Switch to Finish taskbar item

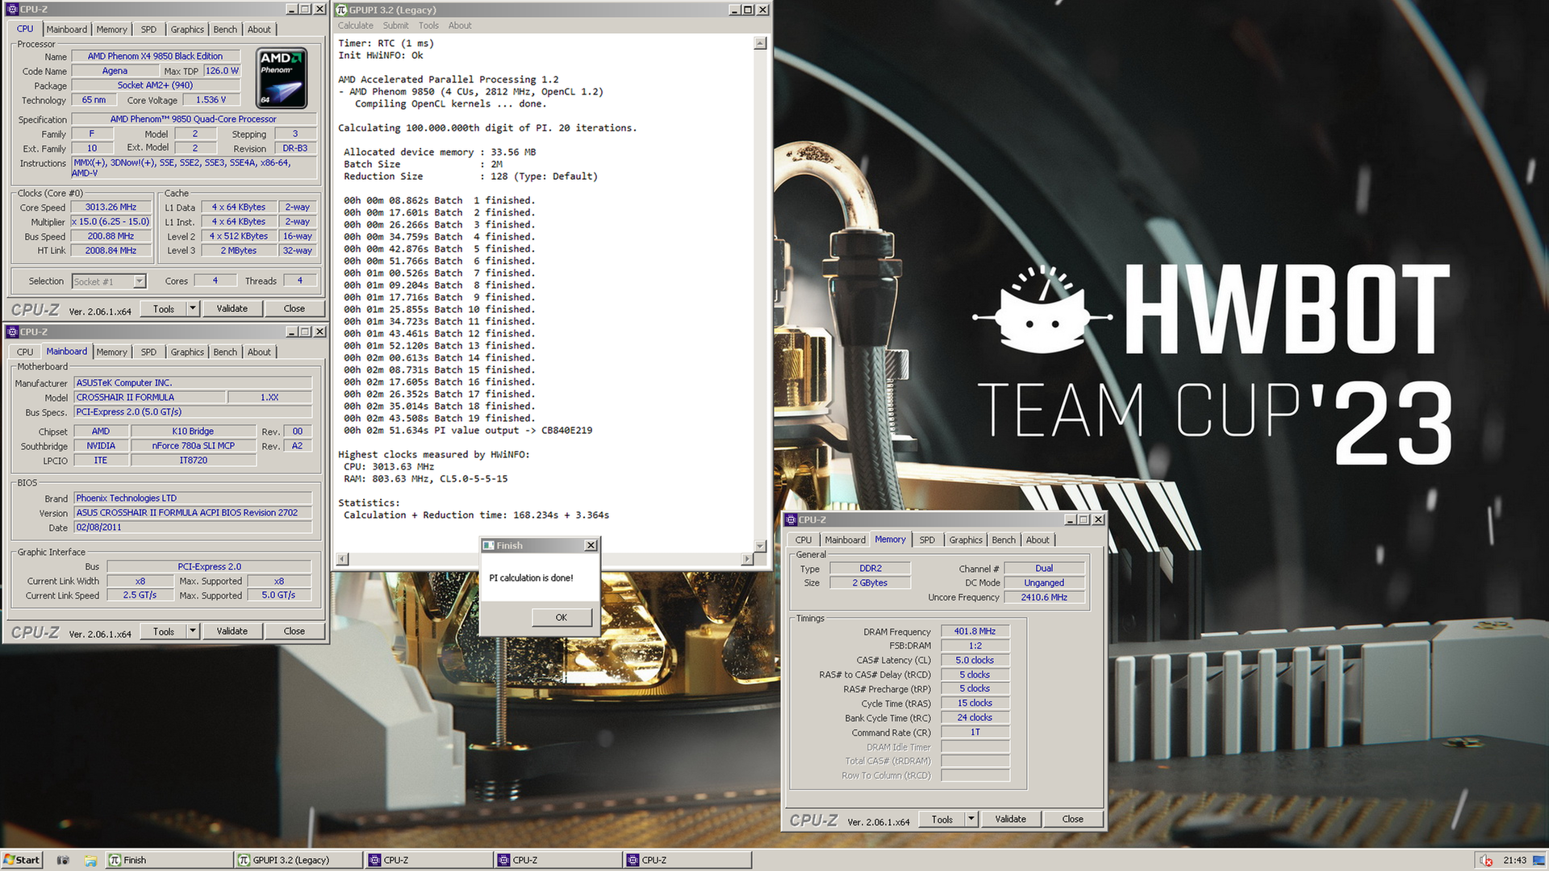169,860
